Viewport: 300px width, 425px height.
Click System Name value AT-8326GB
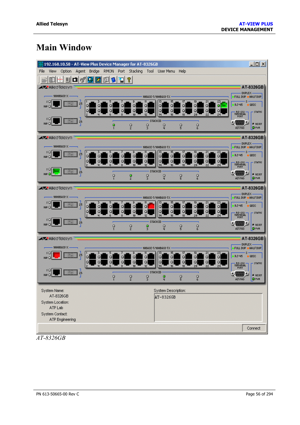[59, 296]
